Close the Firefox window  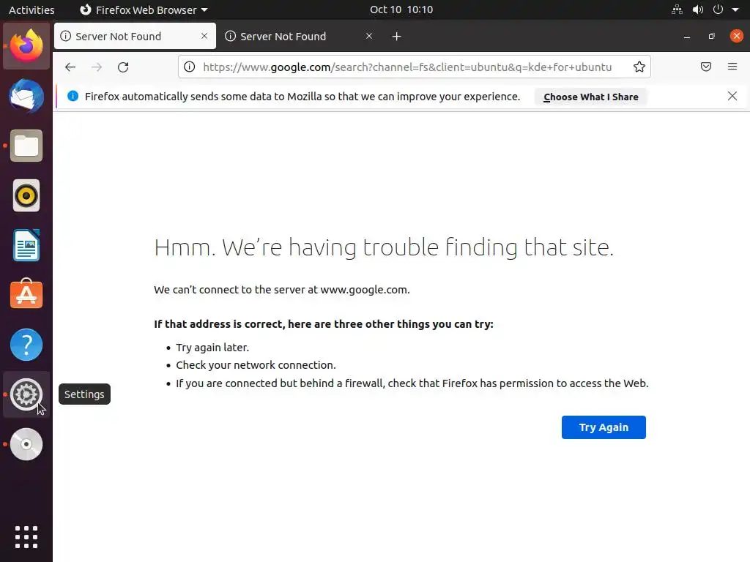[x=737, y=36]
